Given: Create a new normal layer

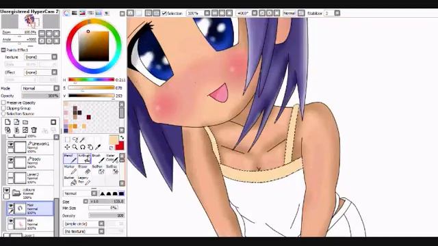Looking at the screenshot, I should coord(8,122).
